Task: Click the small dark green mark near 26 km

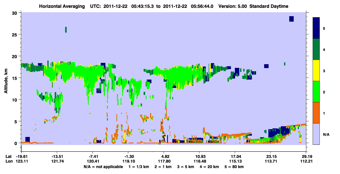Action: pyautogui.click(x=66, y=29)
